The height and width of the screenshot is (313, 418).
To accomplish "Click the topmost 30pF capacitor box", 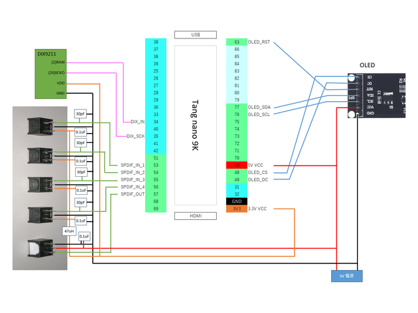I will [x=81, y=113].
